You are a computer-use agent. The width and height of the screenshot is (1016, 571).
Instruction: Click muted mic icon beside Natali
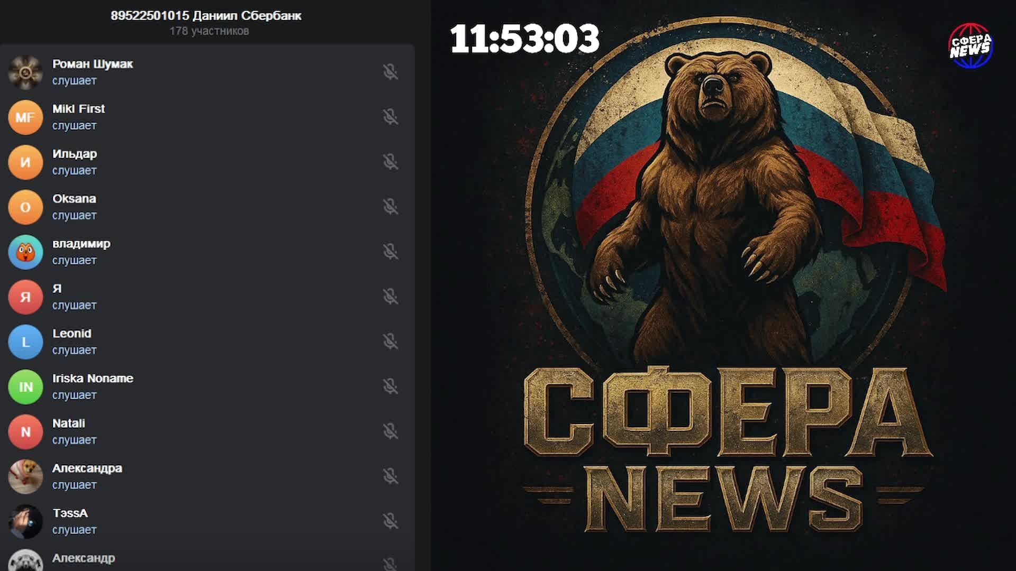tap(391, 431)
